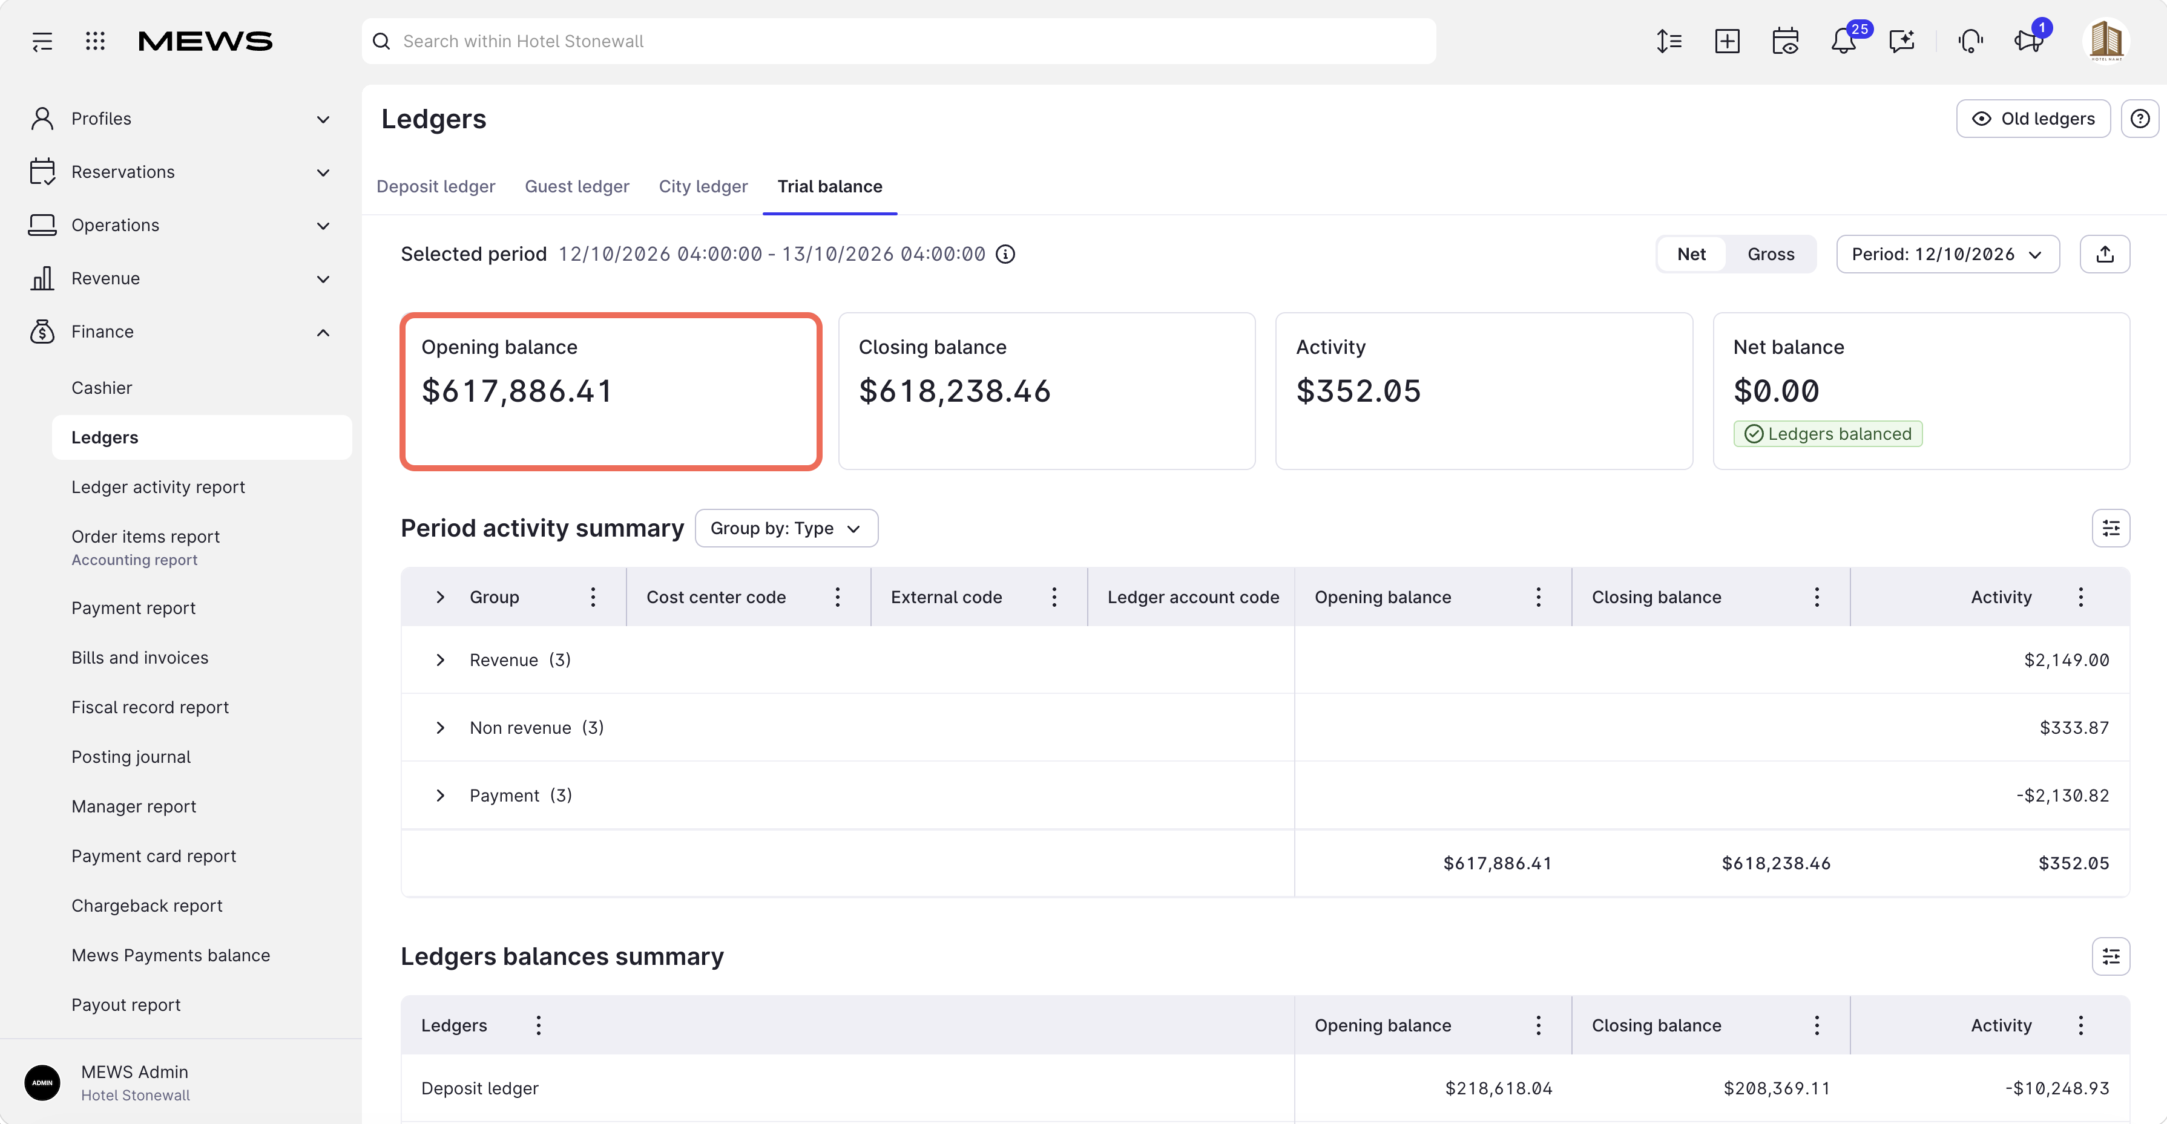Viewport: 2167px width, 1124px height.
Task: Click the headset support icon
Action: point(1970,41)
